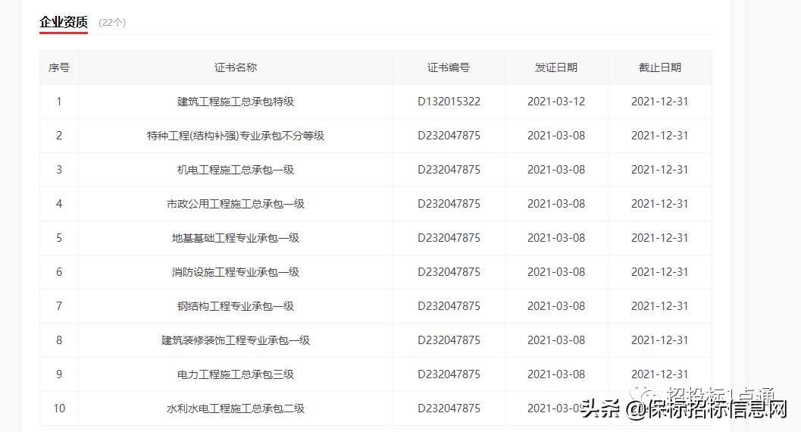Click the 证书编号 column header
The image size is (801, 432).
pyautogui.click(x=449, y=67)
